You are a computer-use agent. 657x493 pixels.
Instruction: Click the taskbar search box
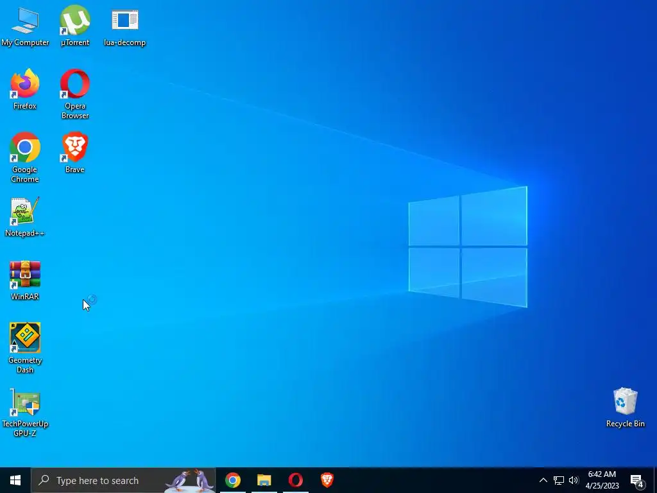[x=123, y=480]
